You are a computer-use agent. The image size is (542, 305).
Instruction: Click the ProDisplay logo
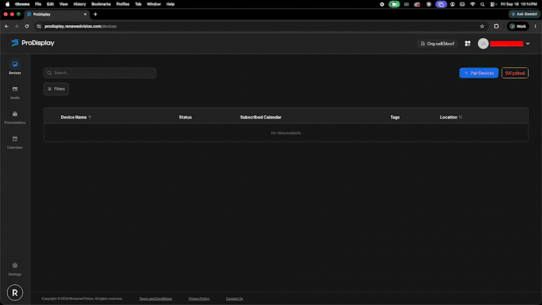(x=33, y=43)
